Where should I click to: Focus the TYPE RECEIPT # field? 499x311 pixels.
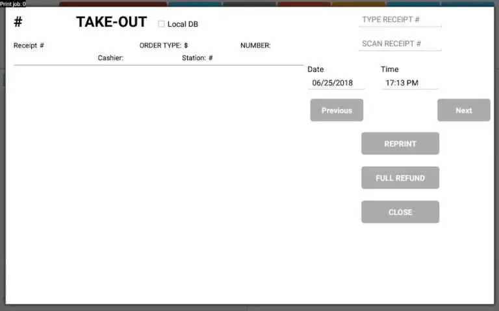pos(400,19)
